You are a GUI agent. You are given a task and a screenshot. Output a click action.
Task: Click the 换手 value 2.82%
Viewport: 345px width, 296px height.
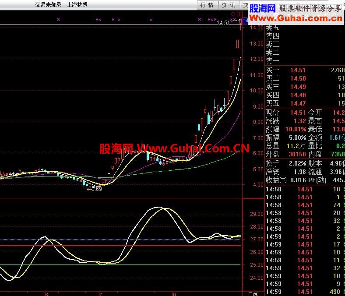pos(297,163)
